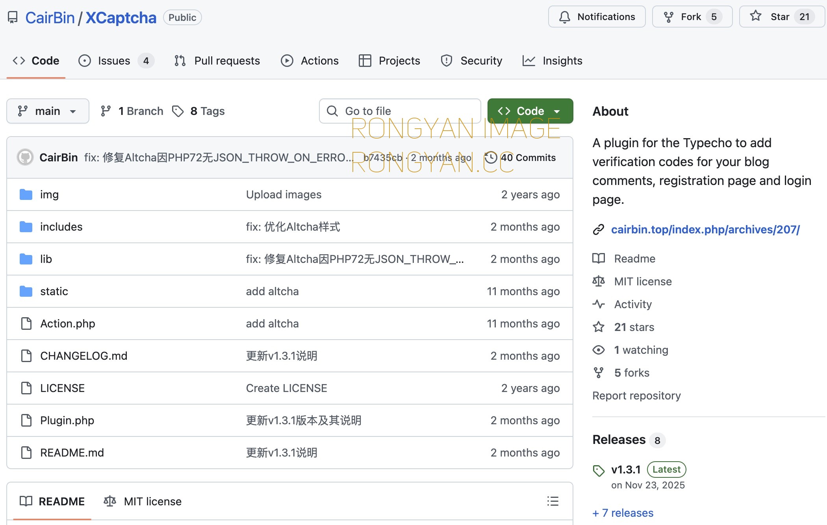827x525 pixels.
Task: Click the folder icon for static
Action: (x=26, y=291)
